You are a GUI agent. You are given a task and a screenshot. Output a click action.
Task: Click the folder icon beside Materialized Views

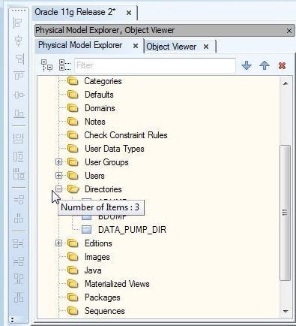click(x=73, y=284)
